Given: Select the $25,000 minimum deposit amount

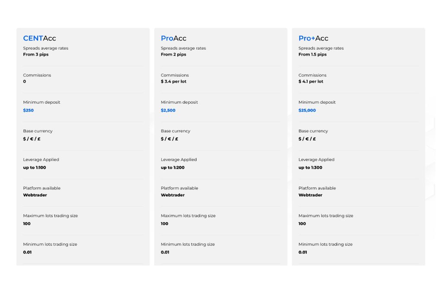Looking at the screenshot, I should (307, 110).
